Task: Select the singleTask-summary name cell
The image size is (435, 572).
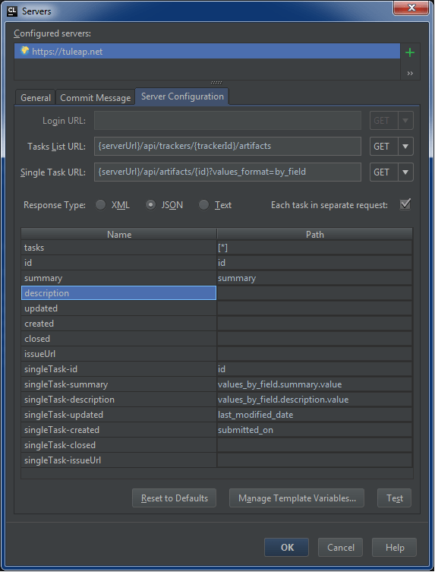Action: [119, 384]
